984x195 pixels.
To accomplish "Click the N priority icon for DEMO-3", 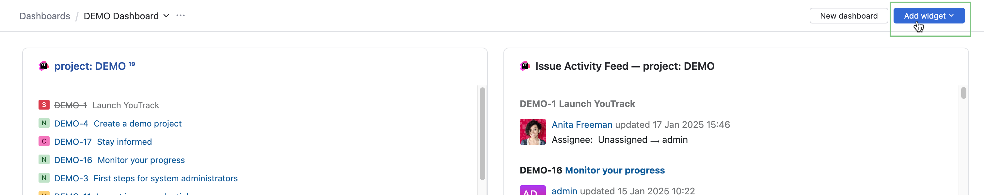I will (x=44, y=178).
